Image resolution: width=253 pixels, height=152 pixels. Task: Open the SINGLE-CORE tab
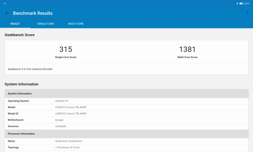point(46,24)
